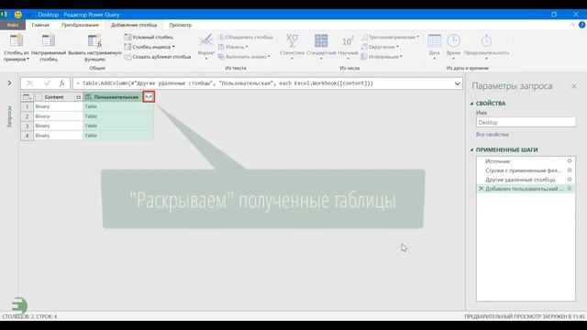Click the Стандартный standard operations icon
The image size is (587, 330).
(321, 40)
